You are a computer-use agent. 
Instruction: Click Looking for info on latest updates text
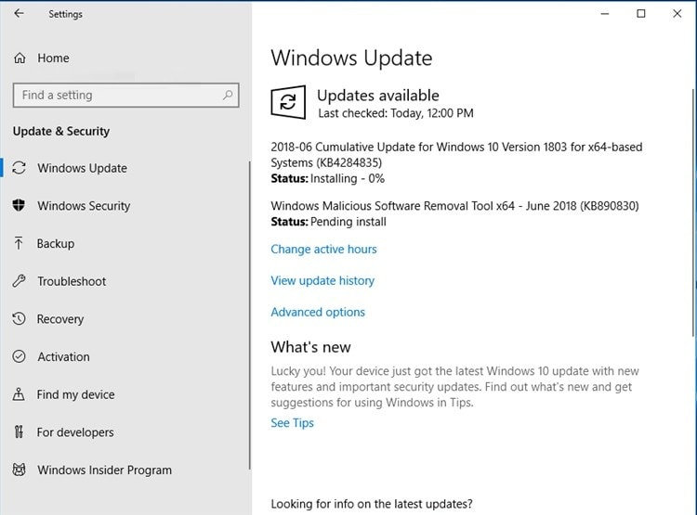372,504
